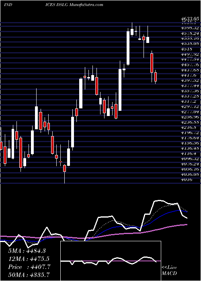The image size is (201, 281).
Task: Click the 4457.76 price axis label
Action: point(190,65)
